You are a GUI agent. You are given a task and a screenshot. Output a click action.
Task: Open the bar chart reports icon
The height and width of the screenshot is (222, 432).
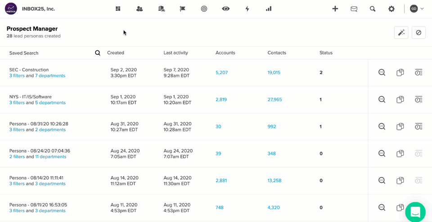coord(269,9)
